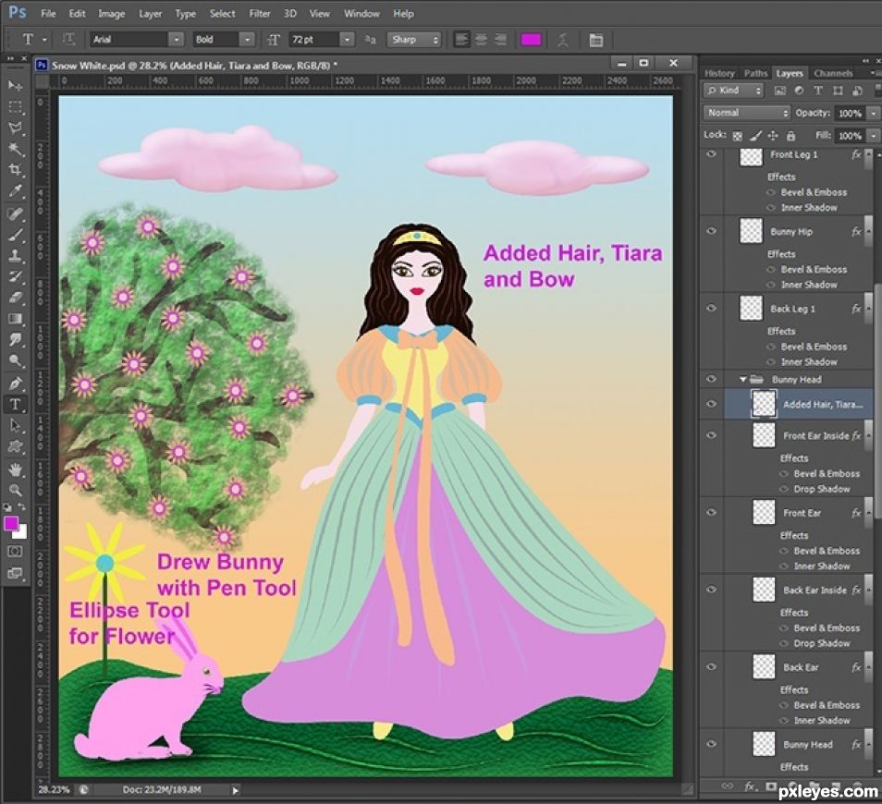Lock all layer attributes
Screen dimensions: 882x804
point(790,136)
